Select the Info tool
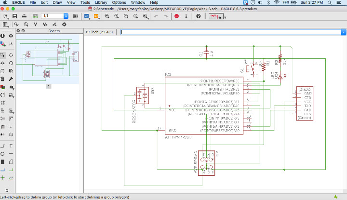 coord(3,36)
